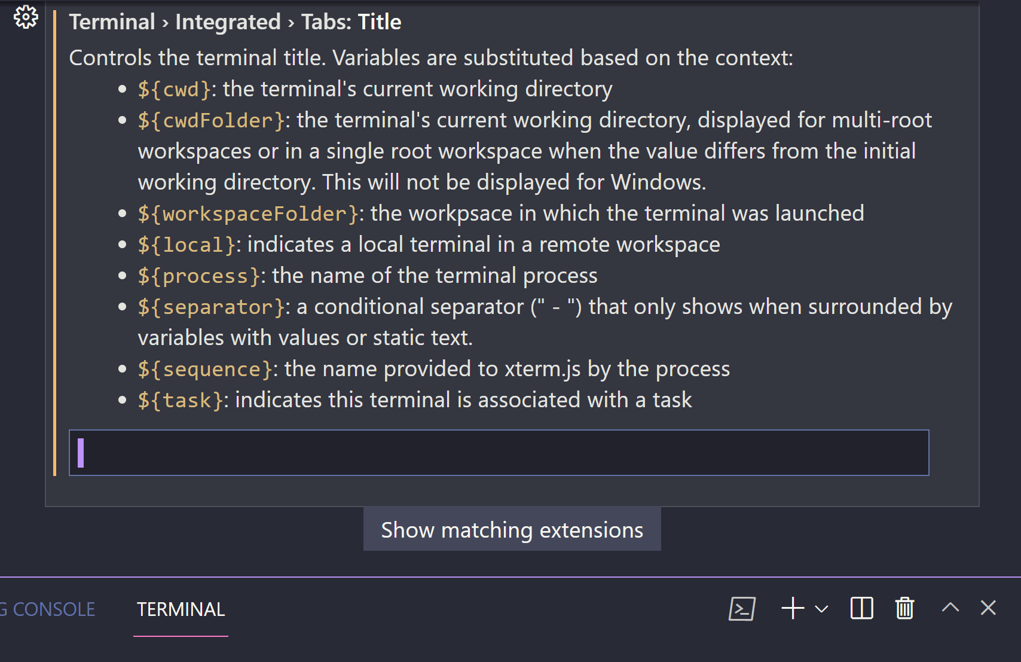Maximize the panel with the chevron-up icon
1021x662 pixels.
pos(949,608)
